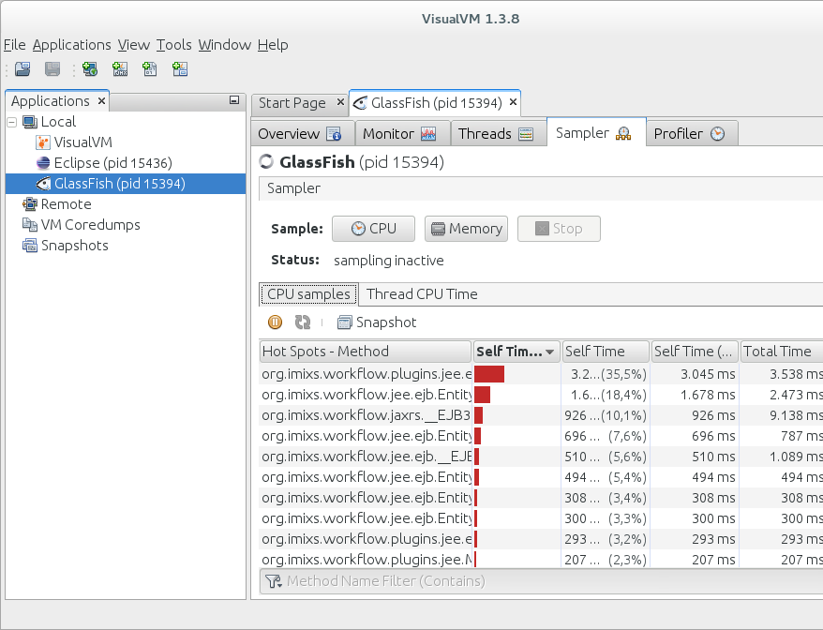The width and height of the screenshot is (823, 630).
Task: Click the Monitor tab chart icon
Action: [428, 134]
